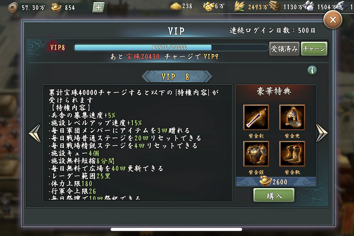354x236 pixels.
Task: Tap the wheat food resource icon
Action: [x=239, y=6]
